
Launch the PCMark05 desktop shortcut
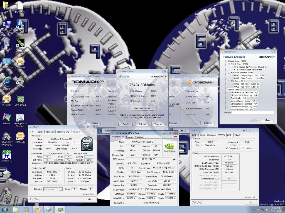(7, 100)
